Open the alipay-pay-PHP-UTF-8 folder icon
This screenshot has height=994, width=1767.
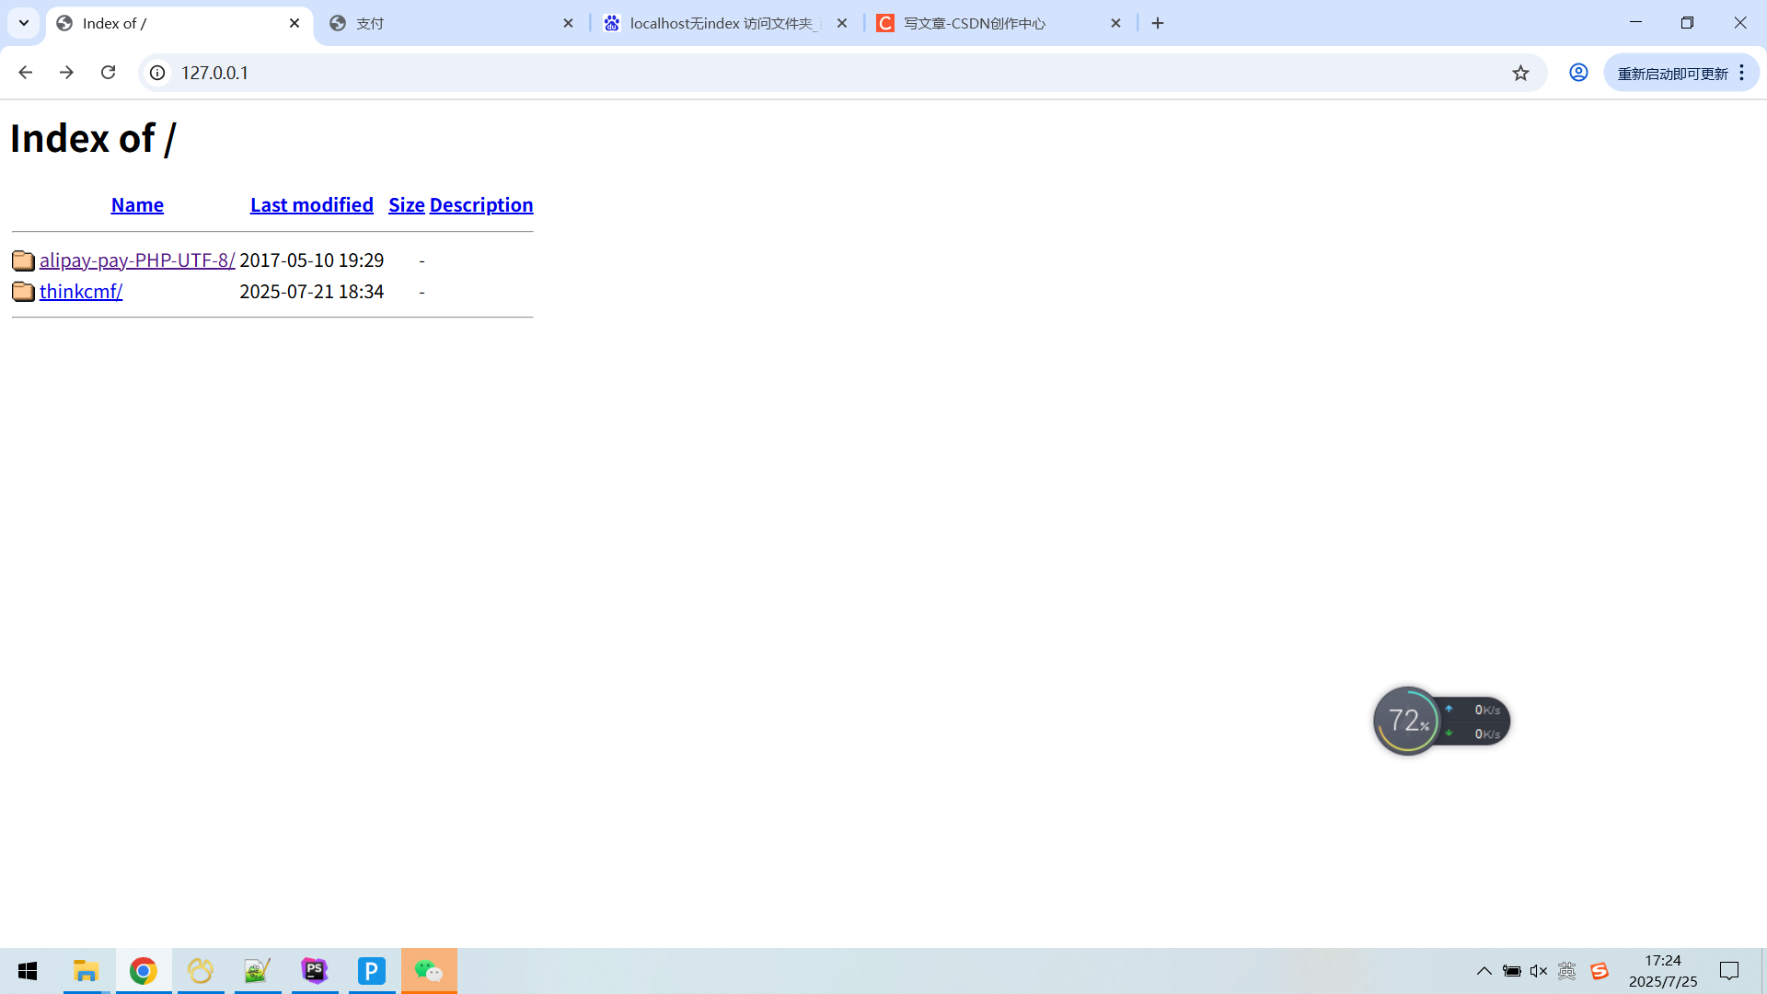click(x=23, y=260)
